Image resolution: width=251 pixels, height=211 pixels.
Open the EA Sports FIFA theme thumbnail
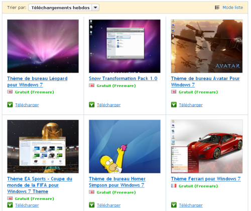43,146
